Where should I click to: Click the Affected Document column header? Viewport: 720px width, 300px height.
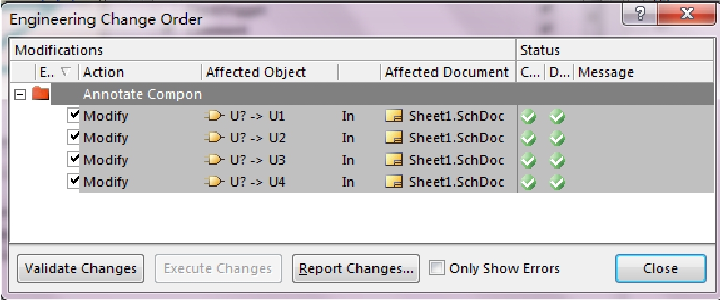[x=448, y=72]
